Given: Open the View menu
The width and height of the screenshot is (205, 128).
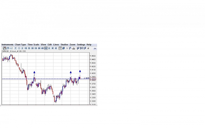Looking at the screenshot, I should click(x=43, y=45).
